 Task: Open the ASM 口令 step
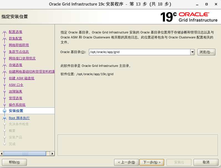[x=16, y=85]
